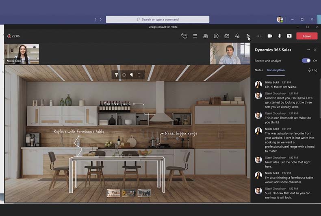Click the "Sure. I'll draw that out" message
Screen dimensions: 321x216
tap(288, 195)
